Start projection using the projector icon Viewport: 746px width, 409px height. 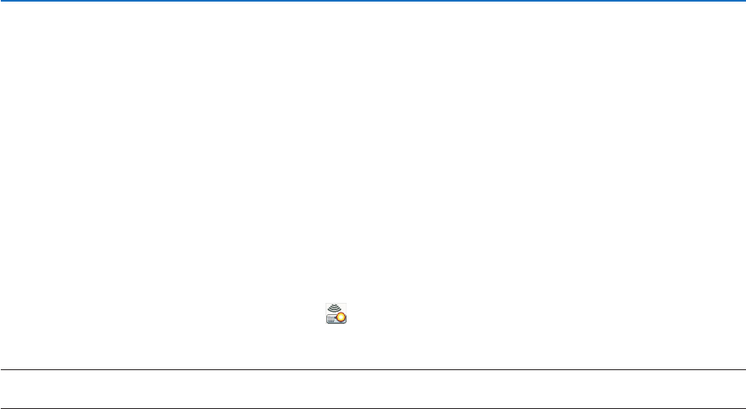[336, 313]
